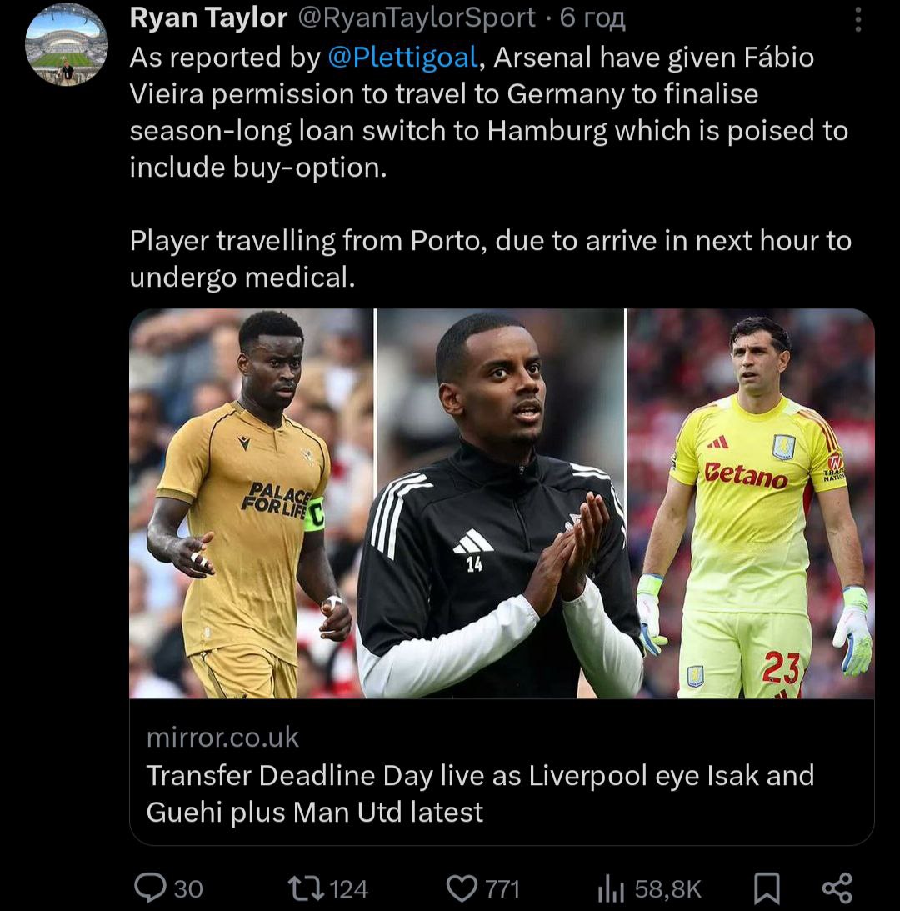
Task: Click the "6 год" post timestamp
Action: click(x=592, y=18)
